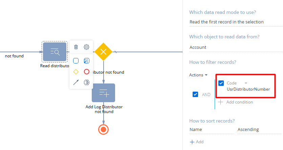Click the Account object field
The height and width of the screenshot is (150, 283).
(x=235, y=48)
